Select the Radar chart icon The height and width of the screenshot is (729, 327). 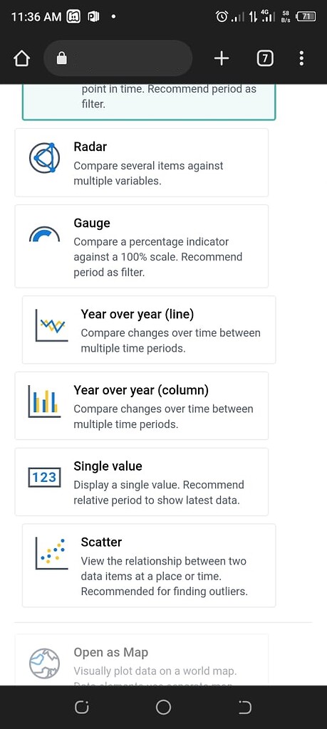click(x=45, y=158)
